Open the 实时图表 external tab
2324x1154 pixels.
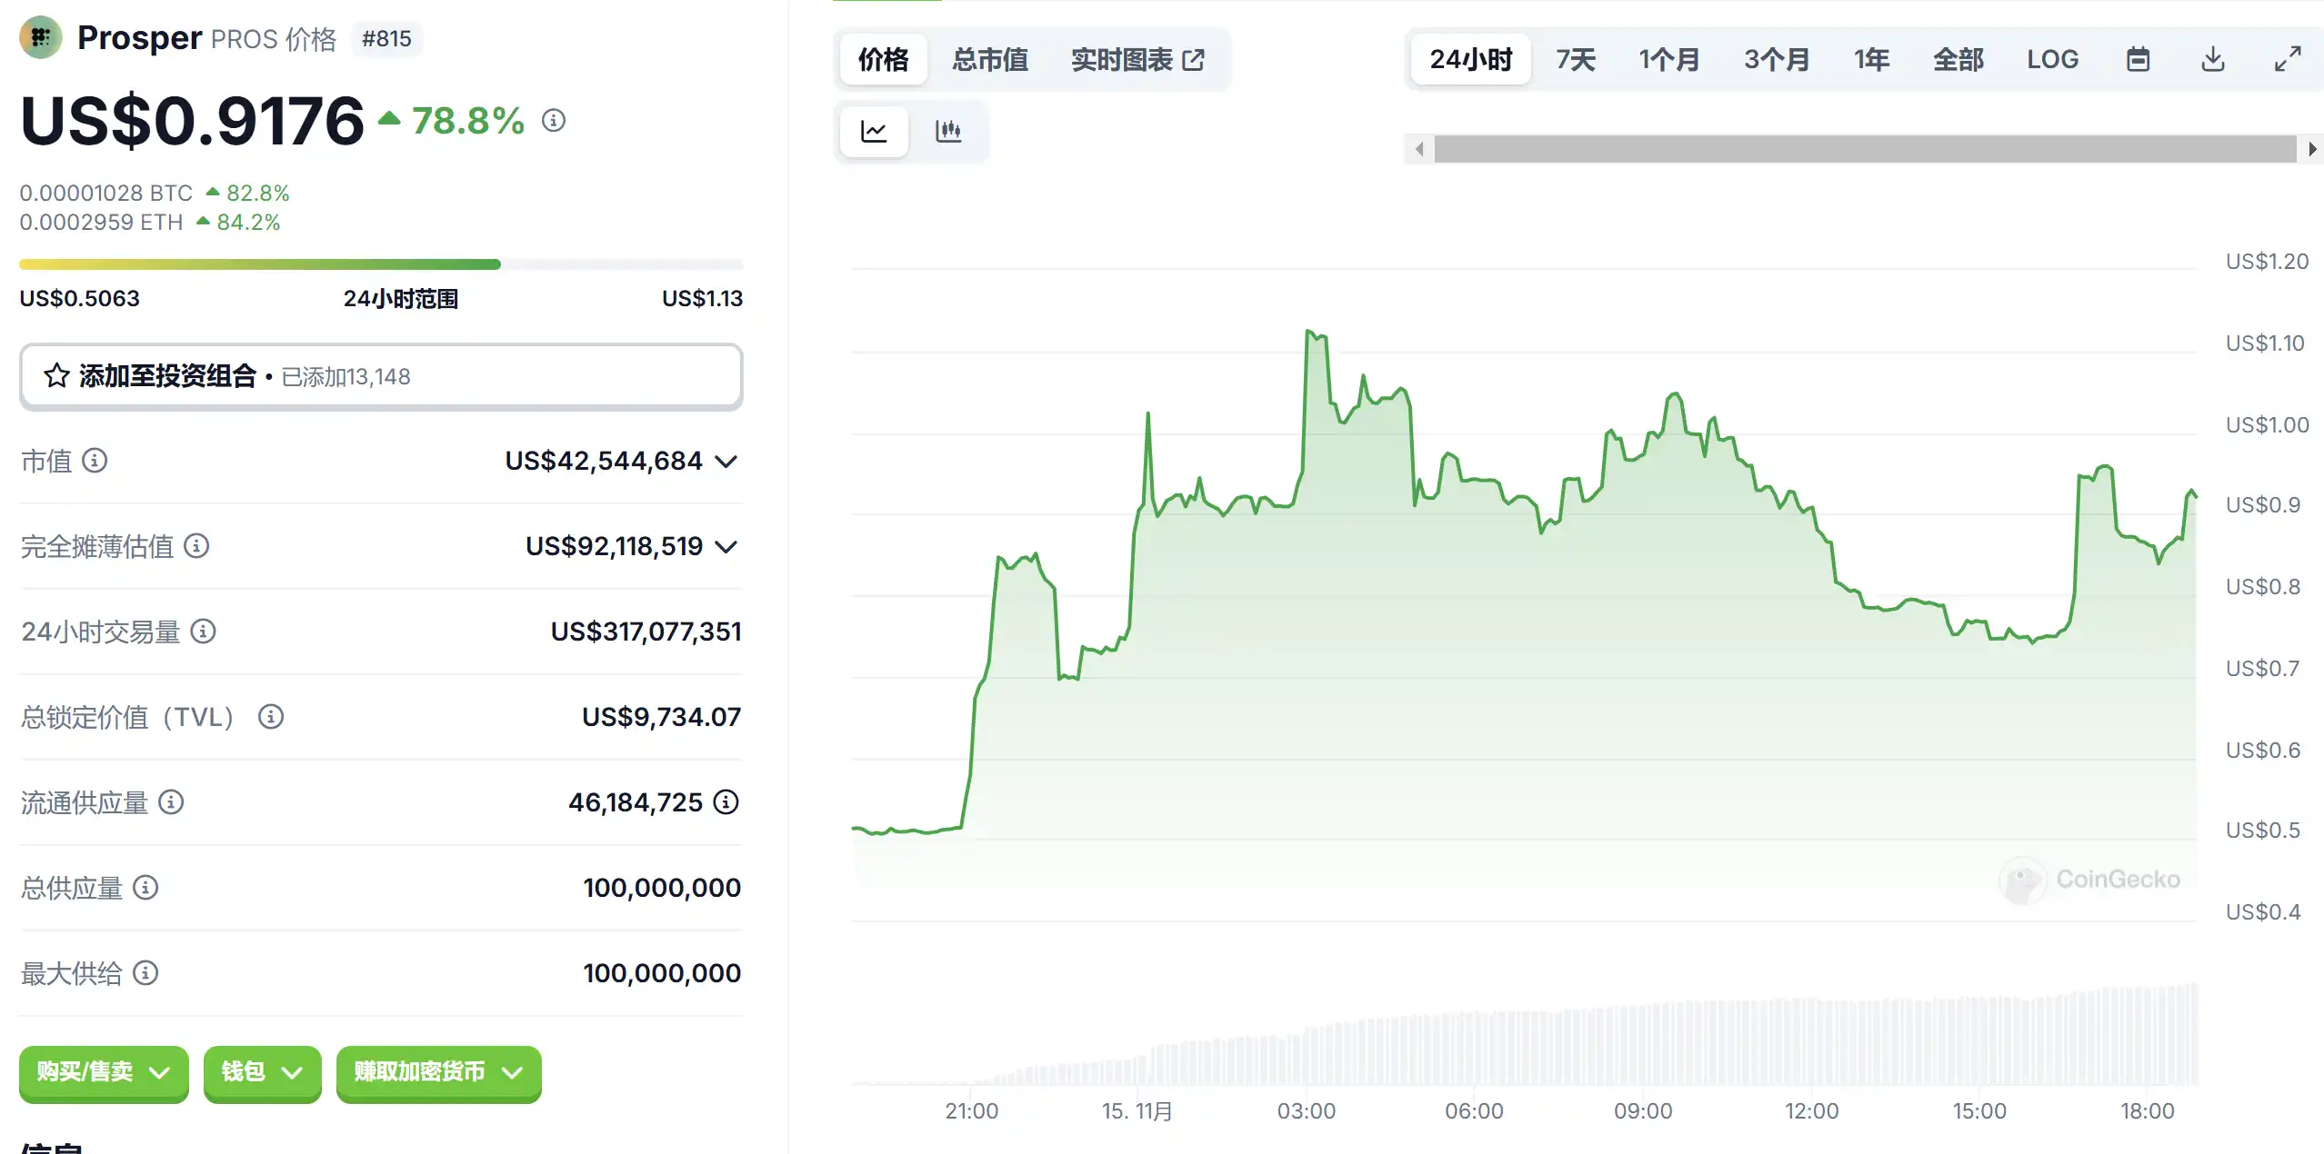(1137, 60)
